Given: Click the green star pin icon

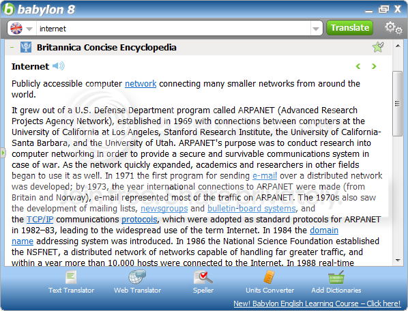Looking at the screenshot, I should (x=378, y=47).
